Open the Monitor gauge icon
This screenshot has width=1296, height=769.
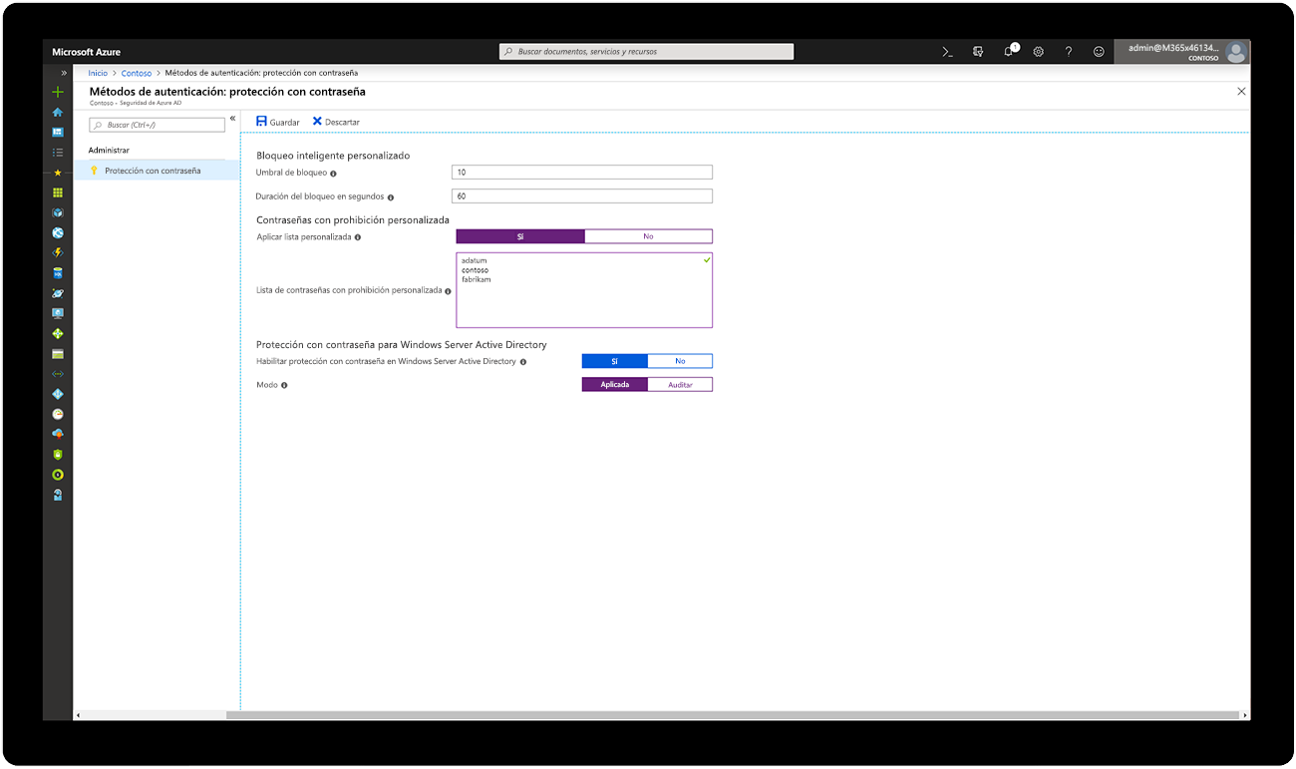pyautogui.click(x=58, y=414)
